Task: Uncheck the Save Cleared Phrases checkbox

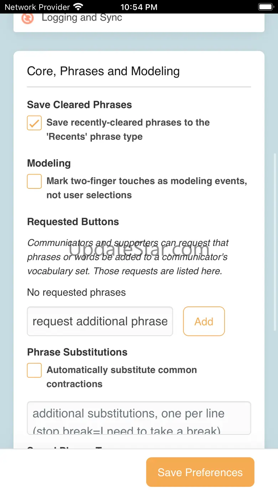Action: 34,123
